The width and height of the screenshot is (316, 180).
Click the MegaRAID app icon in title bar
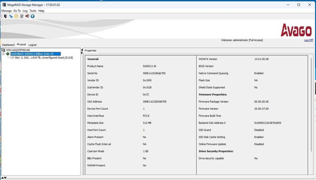(x=4, y=5)
